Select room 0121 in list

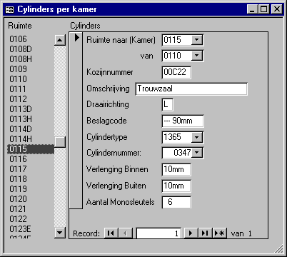point(31,209)
